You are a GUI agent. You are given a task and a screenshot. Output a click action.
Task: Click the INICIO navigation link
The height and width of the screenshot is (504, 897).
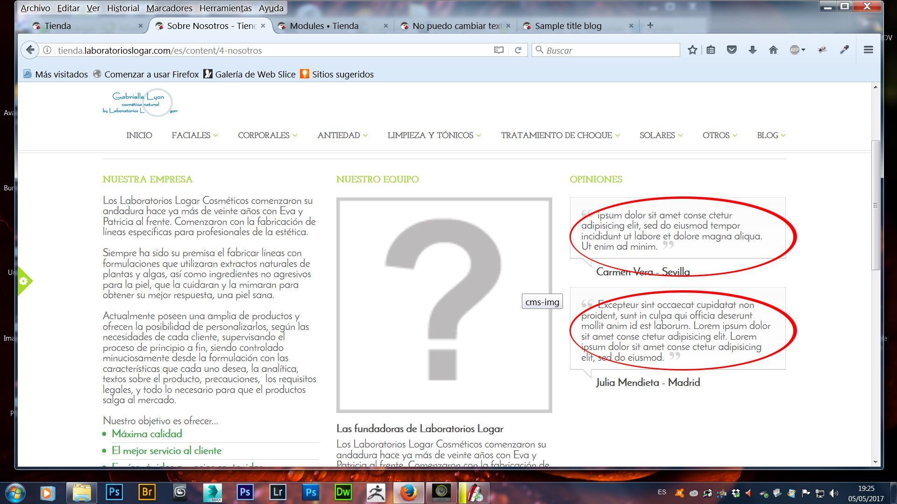tap(139, 135)
